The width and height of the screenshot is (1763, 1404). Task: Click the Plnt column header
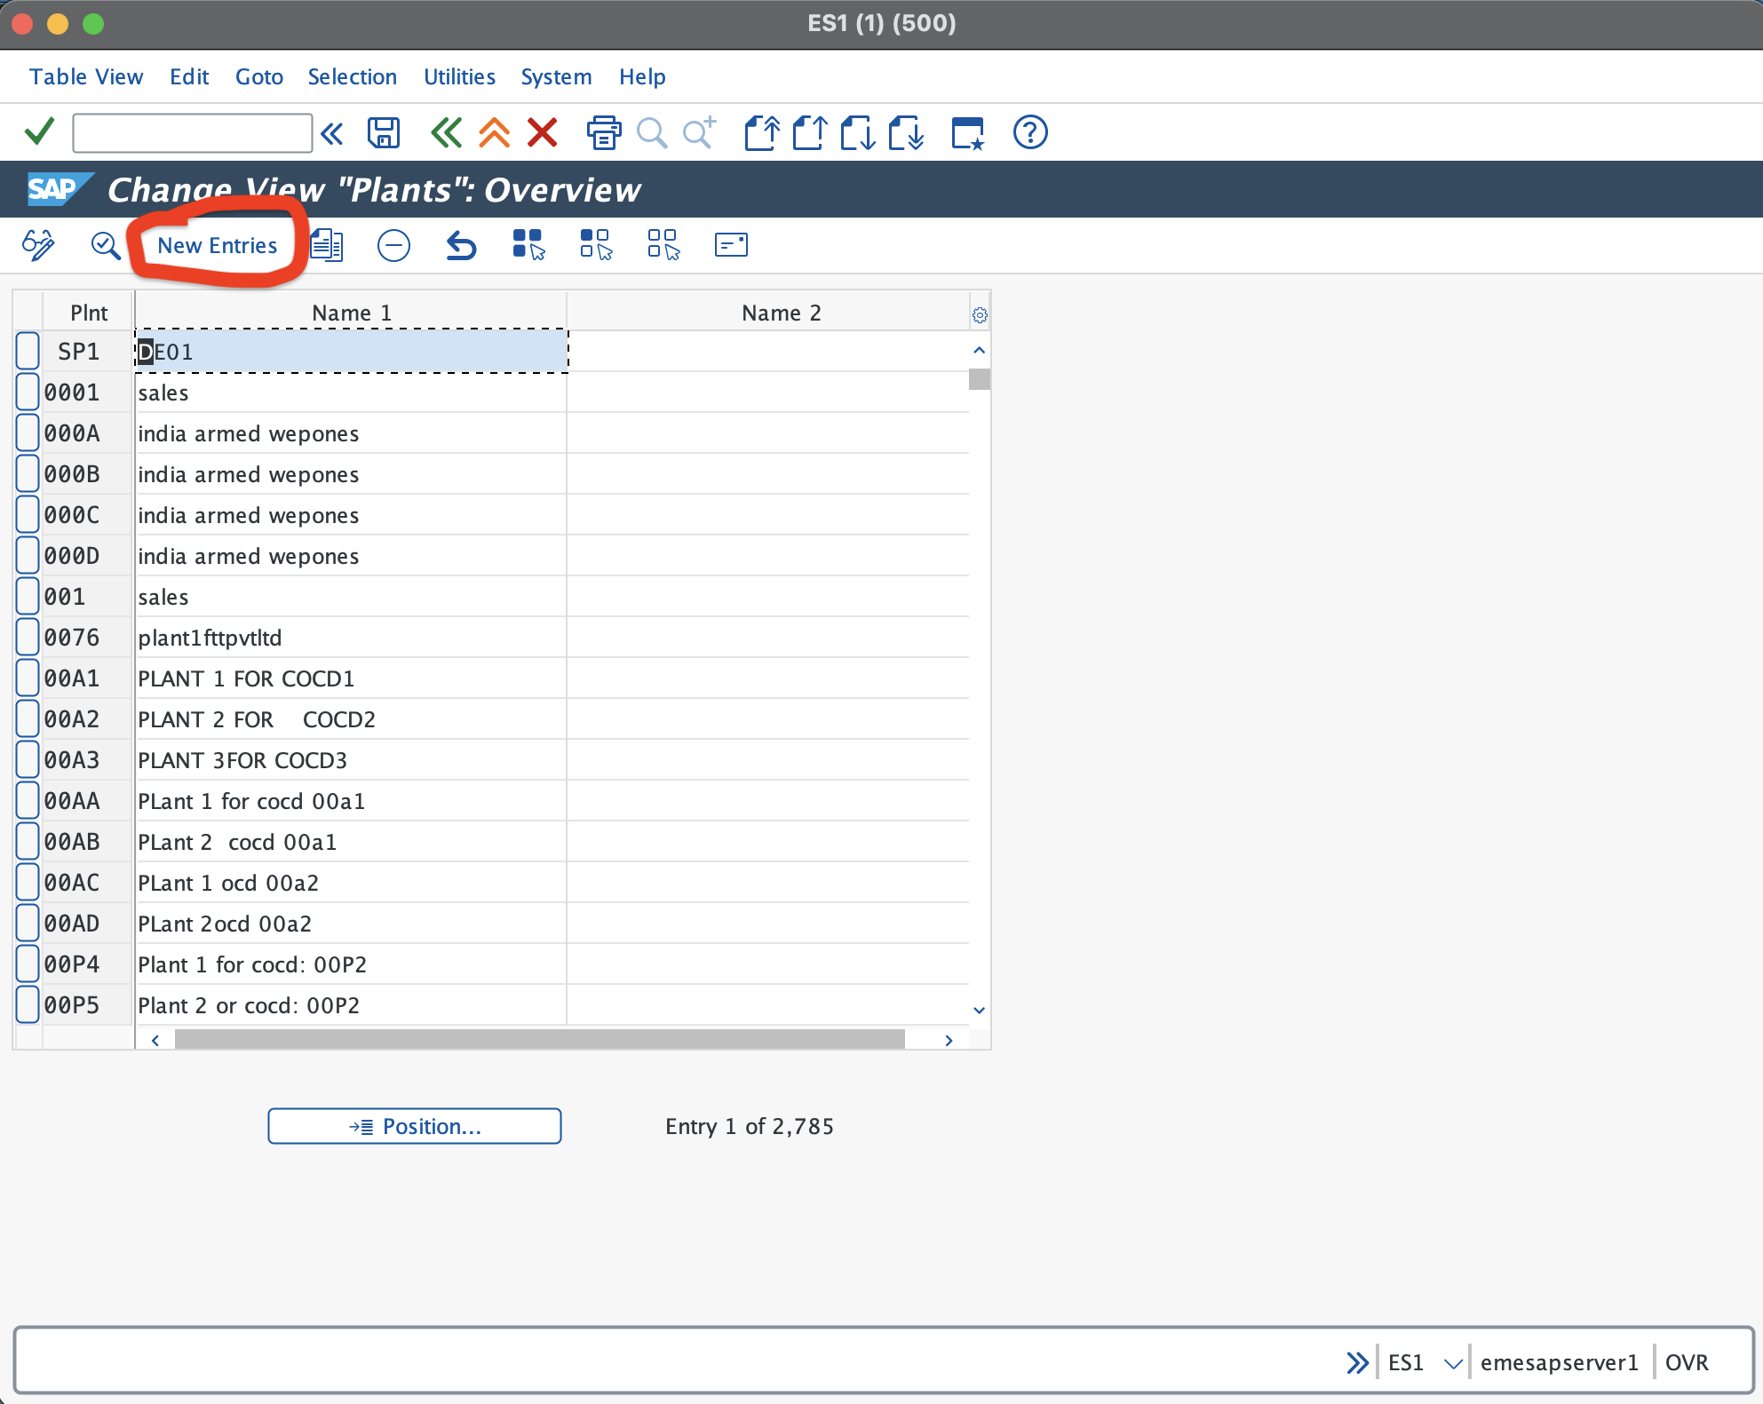pyautogui.click(x=89, y=313)
